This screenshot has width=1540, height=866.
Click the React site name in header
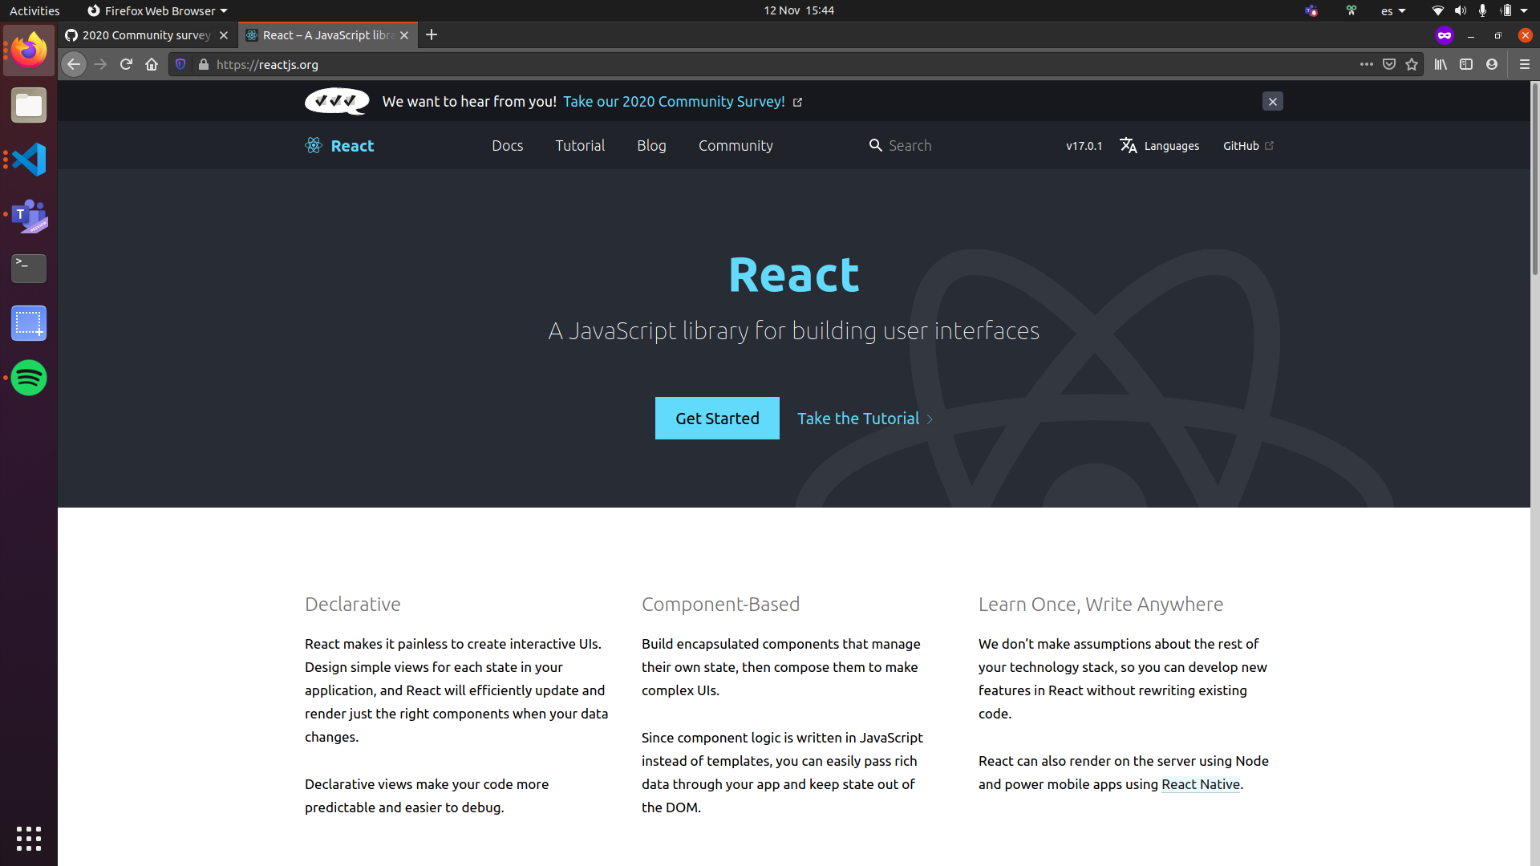tap(352, 145)
